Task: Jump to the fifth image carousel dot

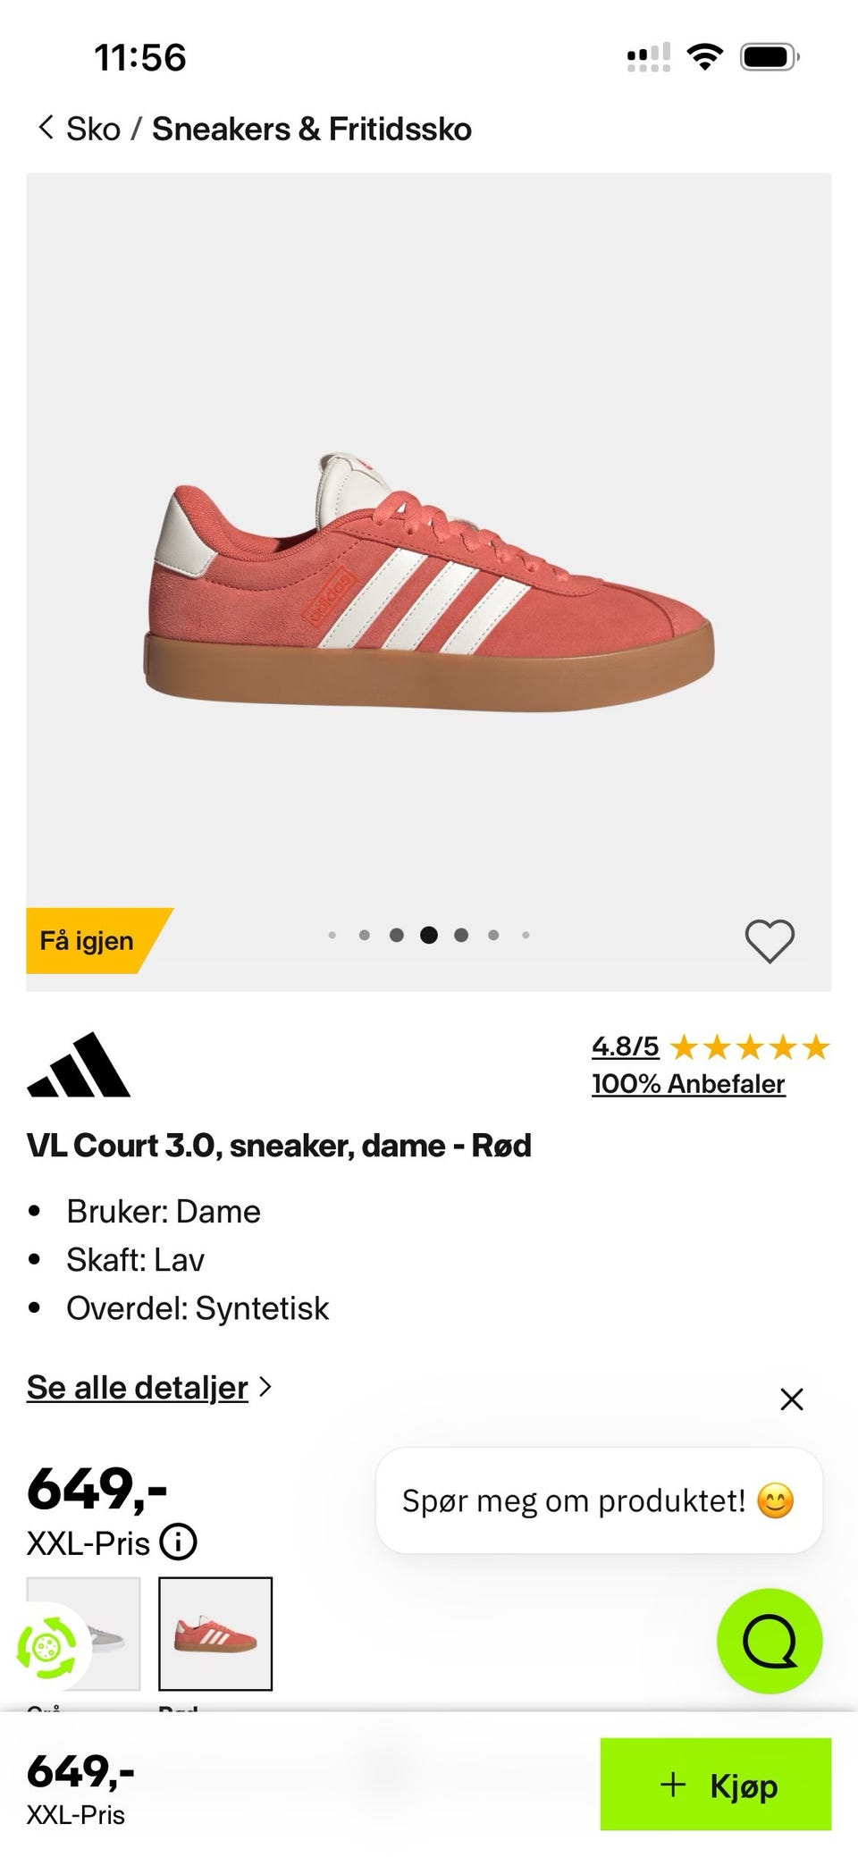Action: pos(461,935)
